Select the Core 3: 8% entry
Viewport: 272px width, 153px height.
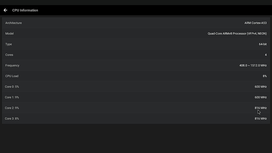(x=12, y=118)
